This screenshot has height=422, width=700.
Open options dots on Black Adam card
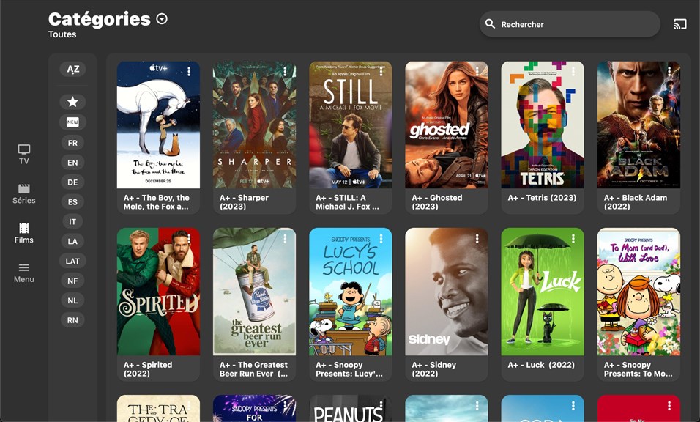point(669,72)
